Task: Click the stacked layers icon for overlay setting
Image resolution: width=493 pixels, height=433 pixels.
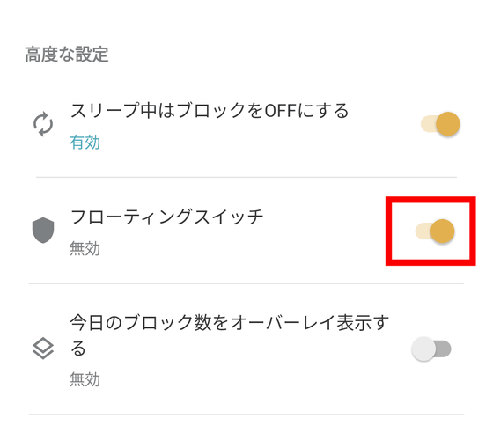Action: tap(43, 349)
